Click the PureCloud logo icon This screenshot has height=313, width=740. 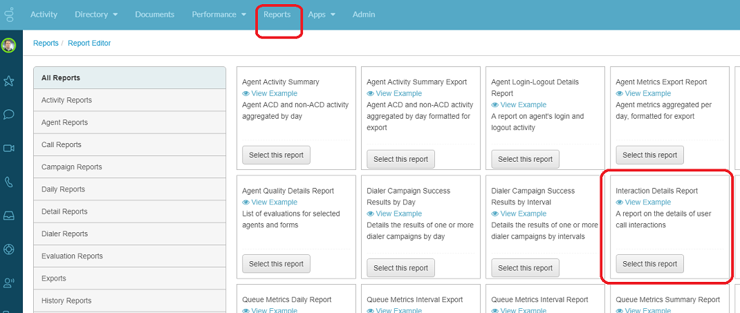(x=9, y=14)
